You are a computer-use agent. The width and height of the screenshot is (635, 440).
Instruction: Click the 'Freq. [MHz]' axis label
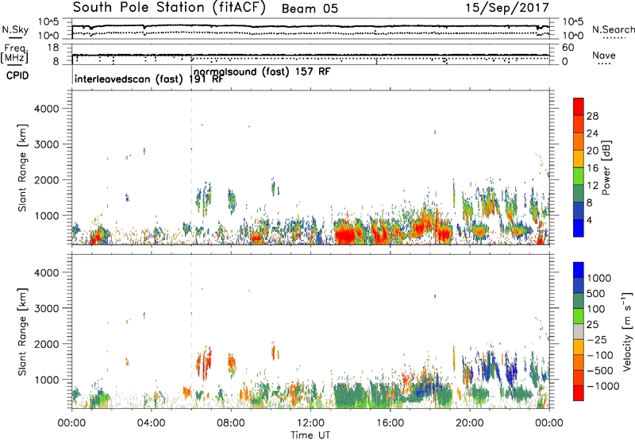(x=14, y=53)
